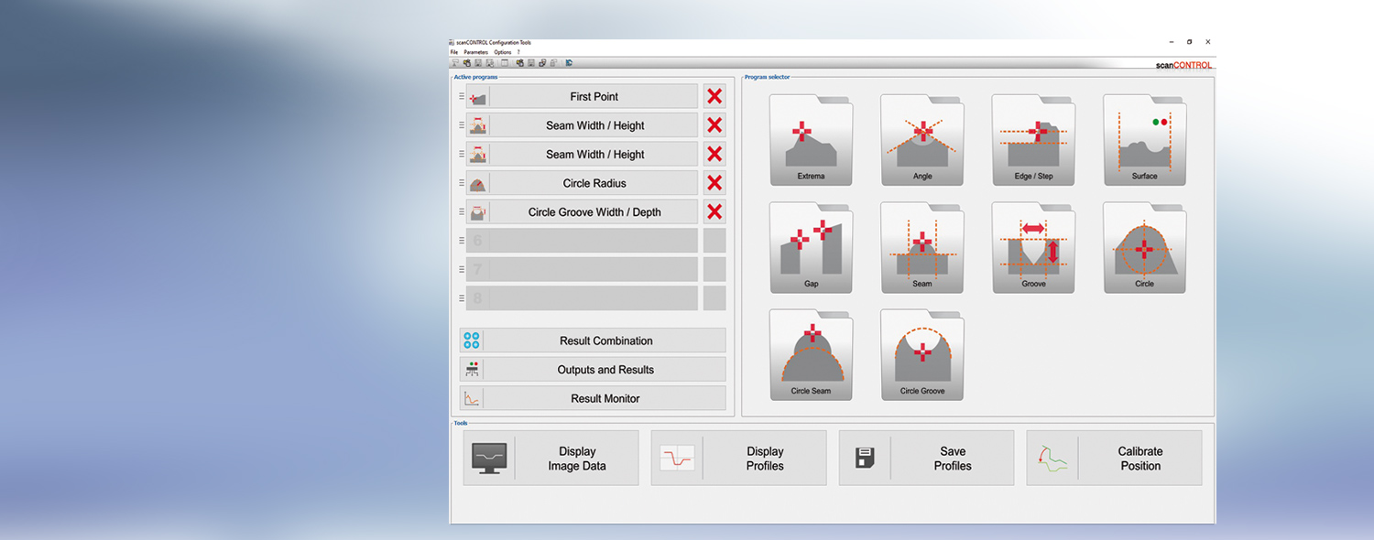1374x540 pixels.
Task: Open the Gap measurement folder
Action: point(811,248)
